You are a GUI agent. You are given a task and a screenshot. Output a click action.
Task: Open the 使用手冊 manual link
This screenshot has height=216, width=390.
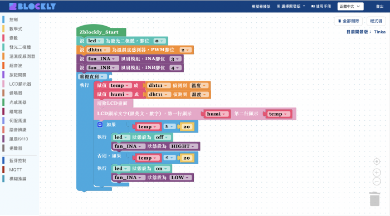click(321, 6)
